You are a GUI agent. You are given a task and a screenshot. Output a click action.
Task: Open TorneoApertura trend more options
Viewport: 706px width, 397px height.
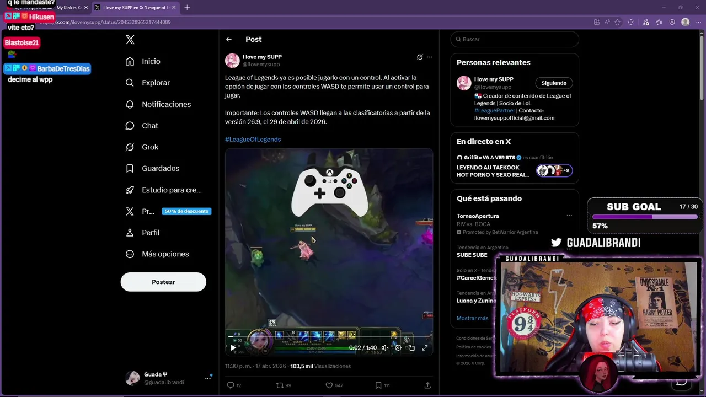coord(569,216)
